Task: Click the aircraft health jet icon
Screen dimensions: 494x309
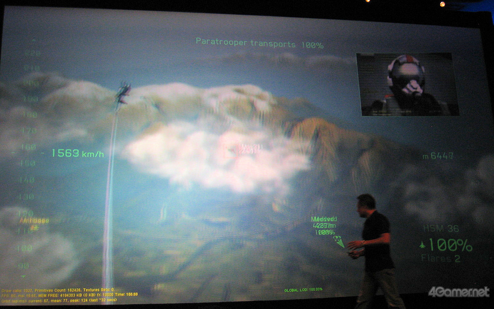Action: [422, 245]
